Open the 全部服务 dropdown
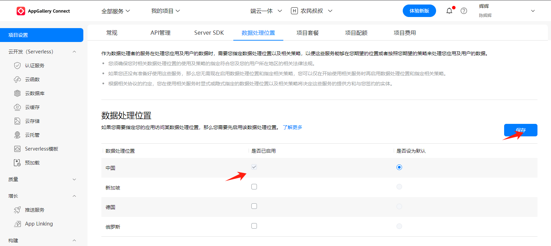This screenshot has height=246, width=551. [116, 11]
